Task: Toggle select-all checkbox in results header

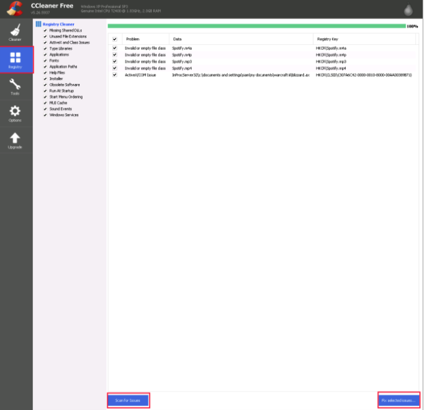Action: 115,40
